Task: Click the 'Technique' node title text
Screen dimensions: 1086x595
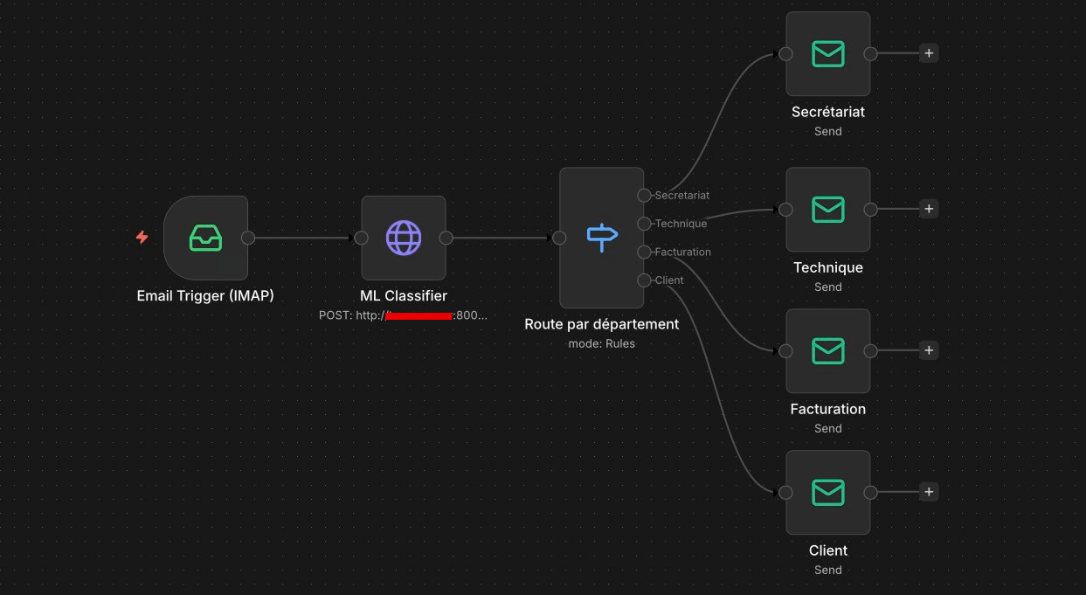Action: [828, 267]
